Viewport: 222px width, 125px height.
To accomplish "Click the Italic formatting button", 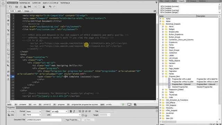I will [x=74, y=111].
